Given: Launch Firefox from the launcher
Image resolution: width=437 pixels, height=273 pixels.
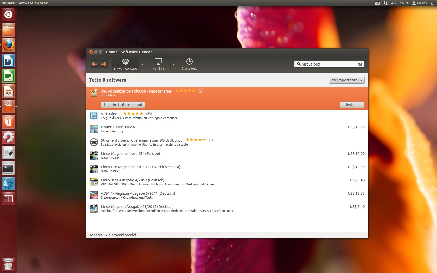Looking at the screenshot, I should pyautogui.click(x=8, y=45).
